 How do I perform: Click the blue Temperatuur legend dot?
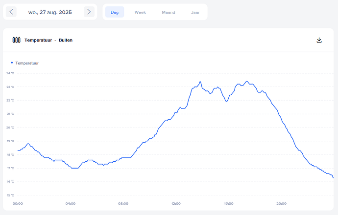tap(12, 63)
